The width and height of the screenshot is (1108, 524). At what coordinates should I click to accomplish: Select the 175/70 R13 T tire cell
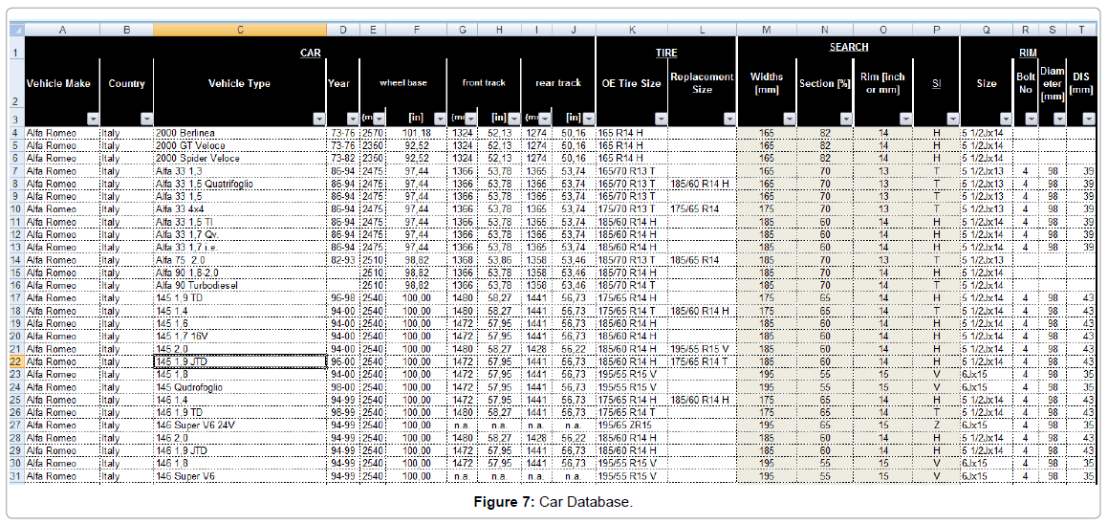[x=632, y=208]
